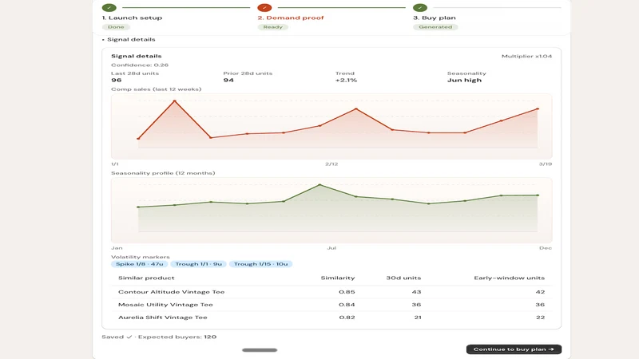Screen dimensions: 639x359
Task: Select the Contour Altitude Vintage Tee row
Action: pyautogui.click(x=331, y=292)
